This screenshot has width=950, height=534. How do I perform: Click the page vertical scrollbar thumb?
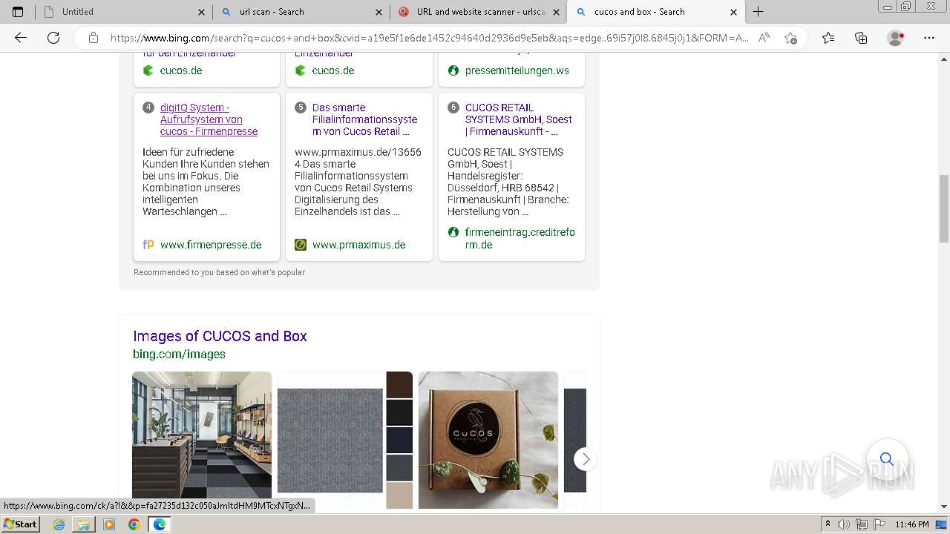coord(944,208)
